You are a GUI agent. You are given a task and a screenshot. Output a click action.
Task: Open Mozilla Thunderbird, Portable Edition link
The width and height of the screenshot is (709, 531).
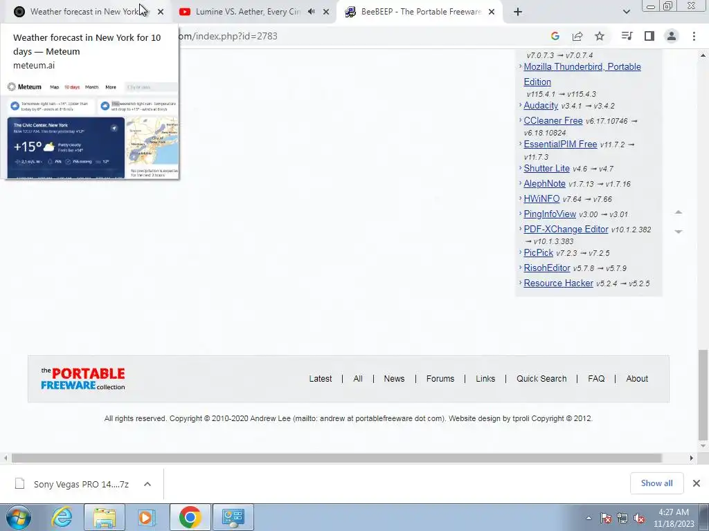point(582,74)
